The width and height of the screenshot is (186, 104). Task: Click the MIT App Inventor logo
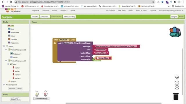[13, 10]
